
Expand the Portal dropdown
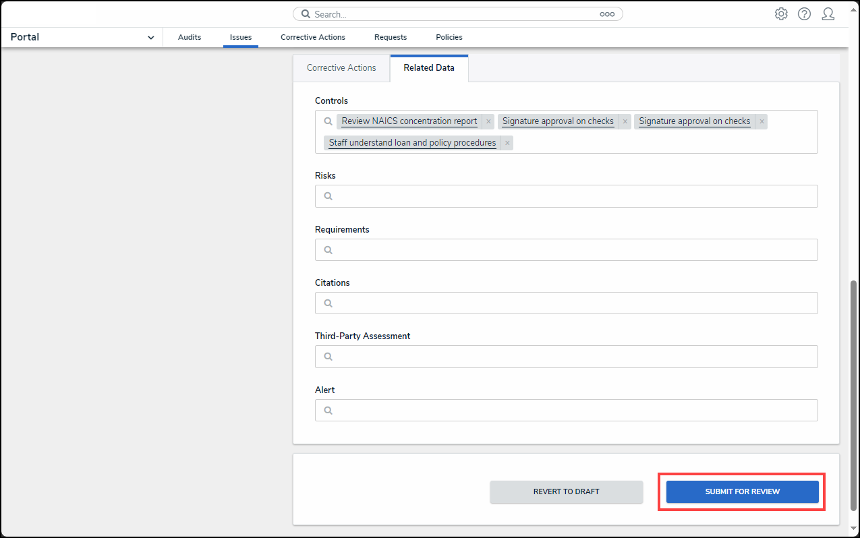click(x=150, y=38)
